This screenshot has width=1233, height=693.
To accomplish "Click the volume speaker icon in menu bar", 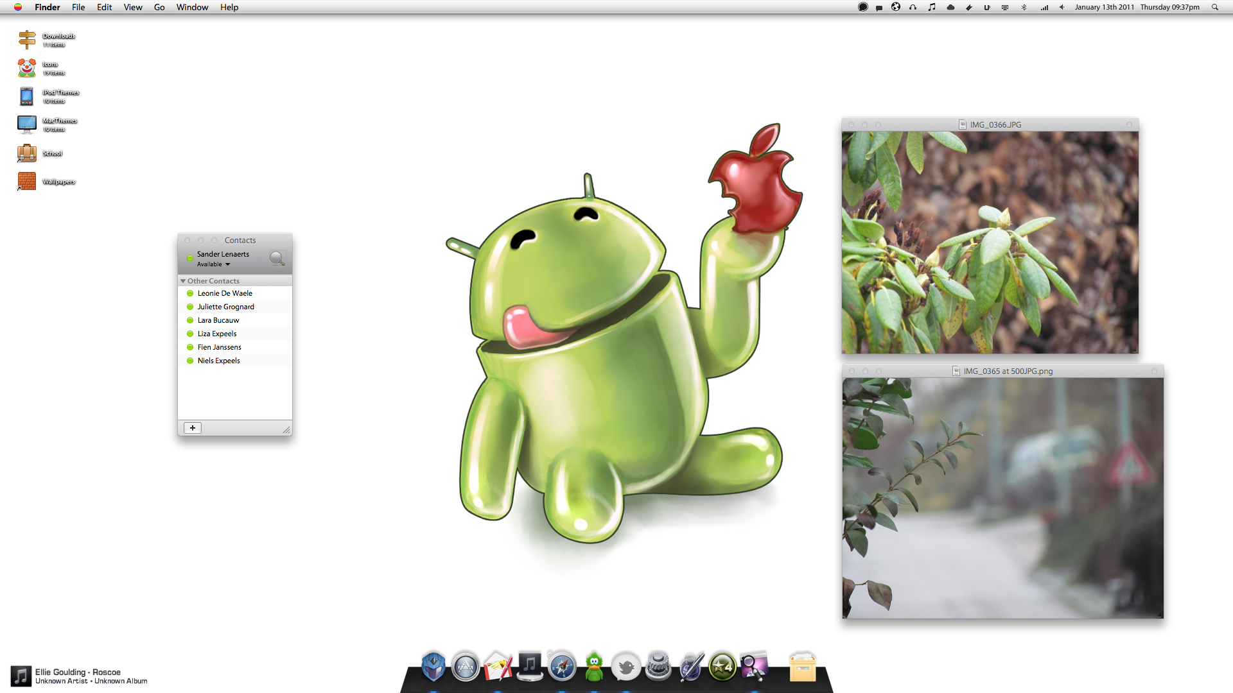I will tap(1062, 7).
